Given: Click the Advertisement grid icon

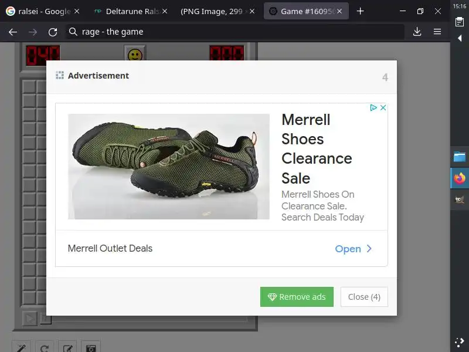Looking at the screenshot, I should [60, 76].
